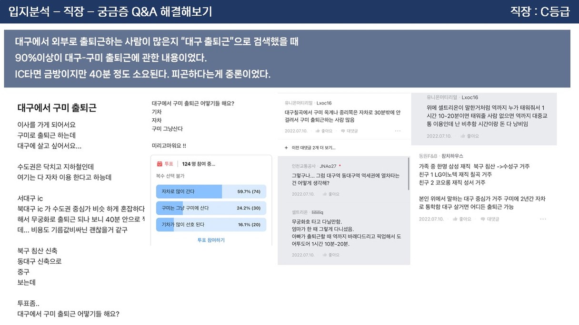The width and height of the screenshot is (579, 325).
Task: Open more options on 참치하우스 comment
Action: pos(543,219)
